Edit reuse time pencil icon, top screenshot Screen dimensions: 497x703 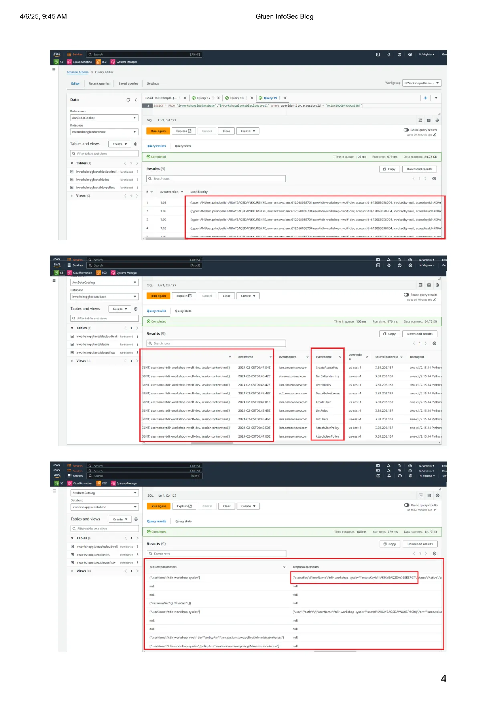pos(434,135)
